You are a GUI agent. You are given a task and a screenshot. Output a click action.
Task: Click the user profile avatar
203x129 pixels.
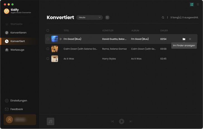(9, 120)
